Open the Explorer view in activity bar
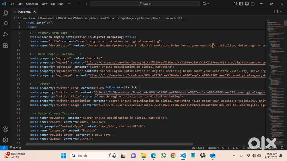Screen dimensions: 287x161 (x=5, y=13)
